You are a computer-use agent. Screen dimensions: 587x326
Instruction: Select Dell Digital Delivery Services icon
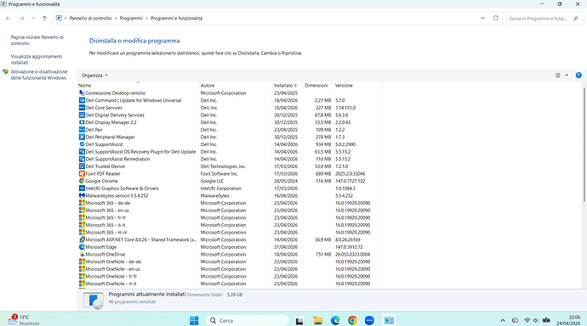(x=82, y=115)
